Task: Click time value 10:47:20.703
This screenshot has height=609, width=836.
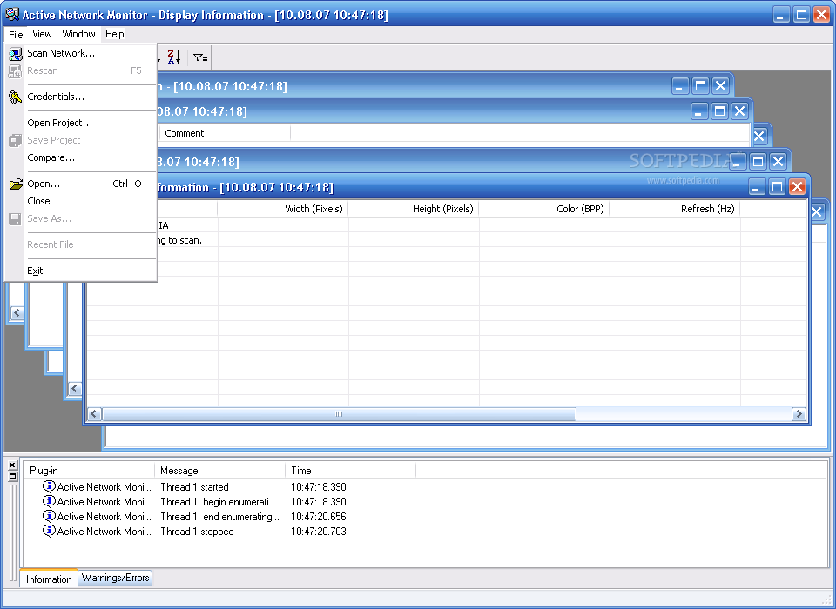Action: [319, 532]
